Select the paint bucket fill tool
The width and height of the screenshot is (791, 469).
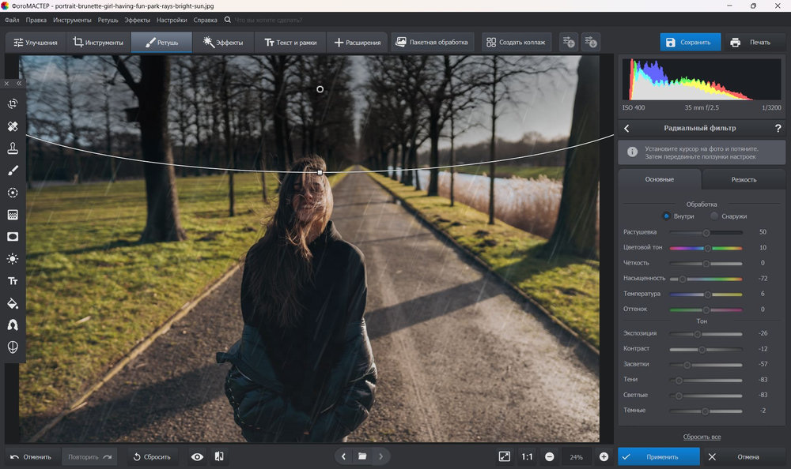13,303
